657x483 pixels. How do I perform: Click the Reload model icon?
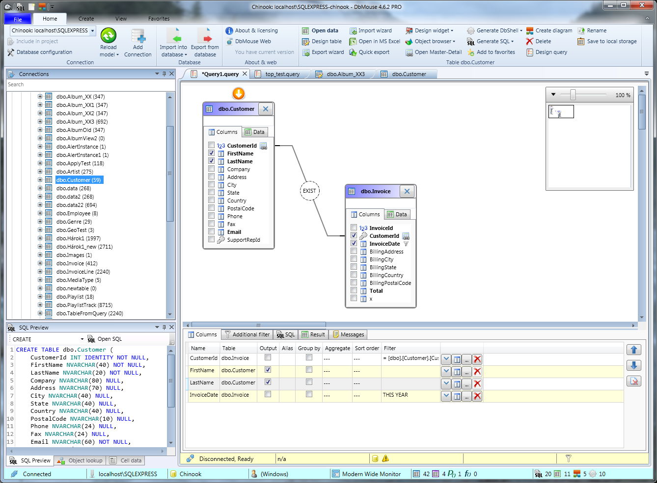109,36
